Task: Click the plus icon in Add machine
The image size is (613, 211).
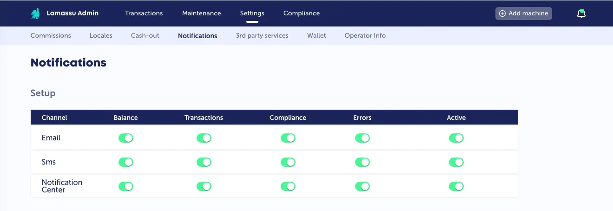Action: [502, 13]
